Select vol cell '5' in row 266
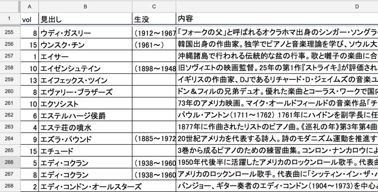This screenshot has width=378, height=192. tap(30, 162)
